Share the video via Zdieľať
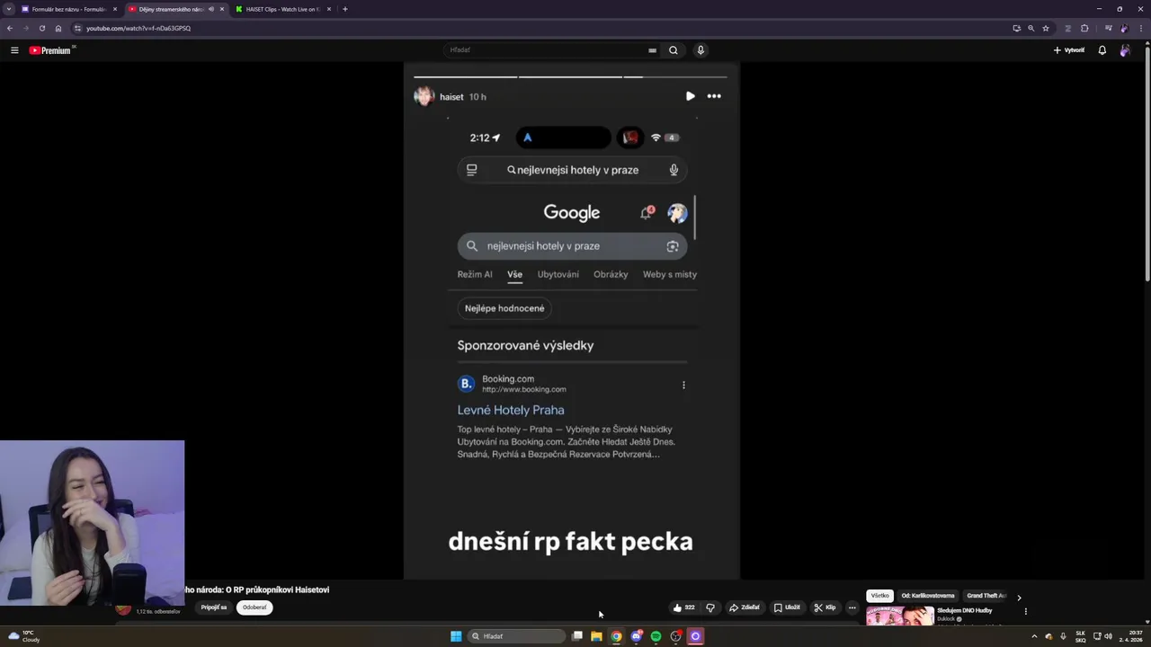The image size is (1151, 647). [x=745, y=607]
